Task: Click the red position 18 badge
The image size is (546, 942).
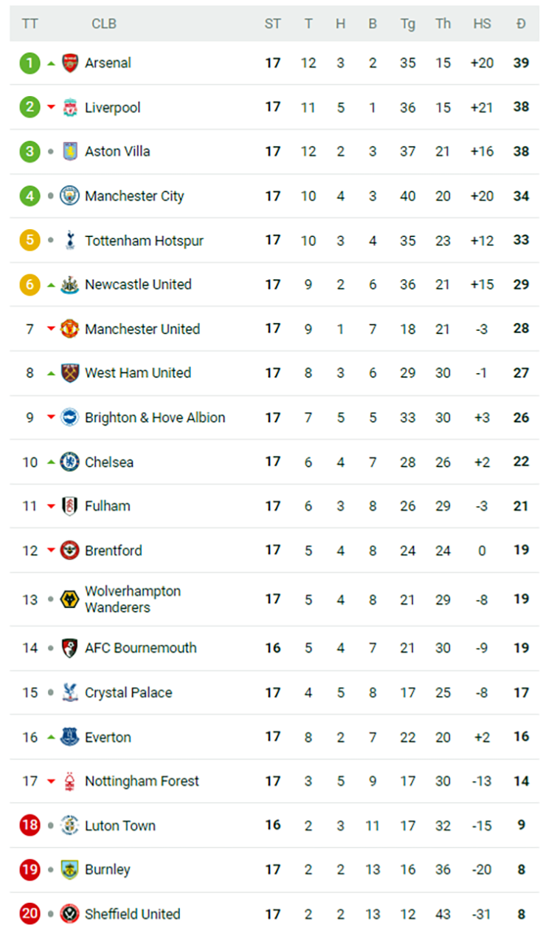Action: [30, 825]
